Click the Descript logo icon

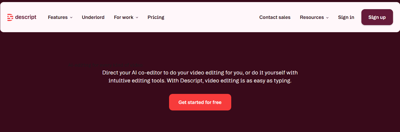(x=10, y=17)
